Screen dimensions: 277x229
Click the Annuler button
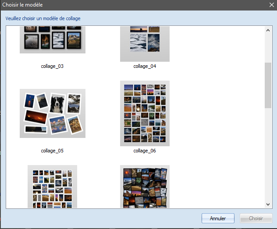(218, 218)
